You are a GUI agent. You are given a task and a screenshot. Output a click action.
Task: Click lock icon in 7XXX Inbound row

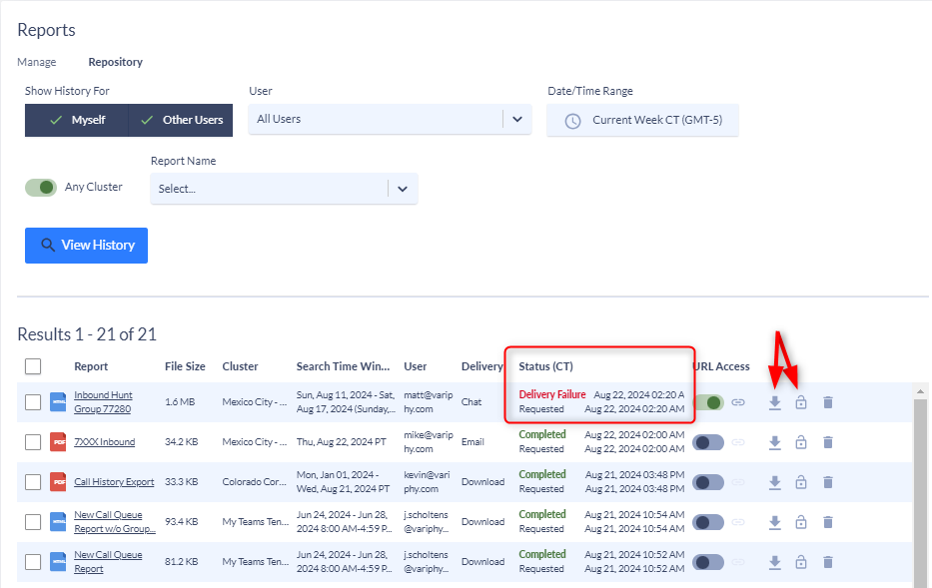(801, 442)
